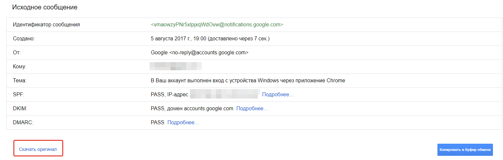Select the "Тема:" row label
Image resolution: width=503 pixels, height=160 pixels.
pos(20,81)
